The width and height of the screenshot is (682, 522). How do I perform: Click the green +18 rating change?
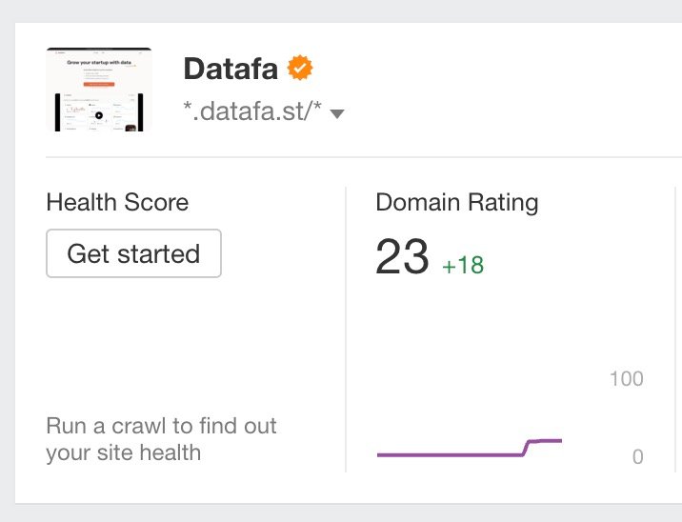pyautogui.click(x=463, y=265)
